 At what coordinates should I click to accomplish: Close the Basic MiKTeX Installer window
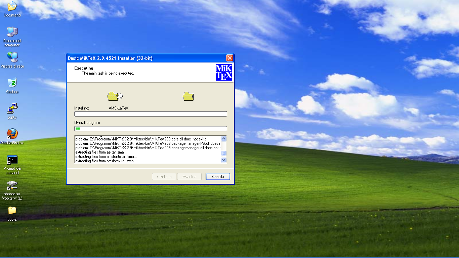229,58
